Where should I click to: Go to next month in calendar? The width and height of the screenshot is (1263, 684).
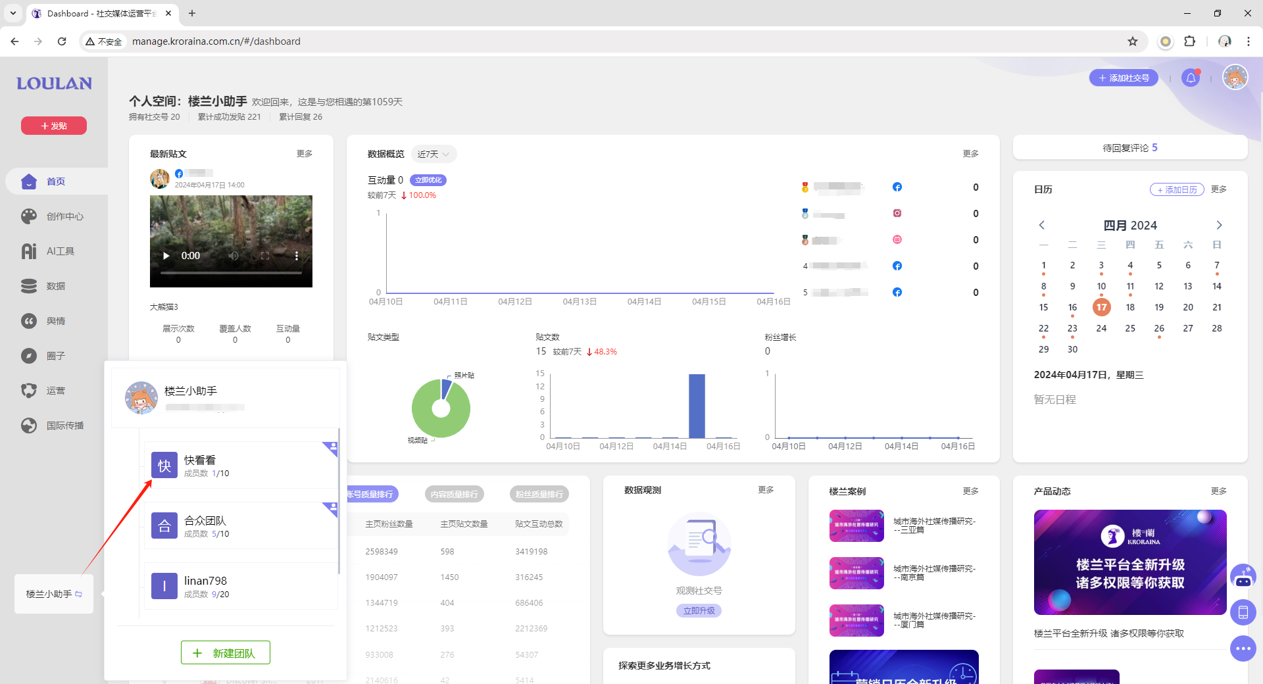tap(1219, 225)
